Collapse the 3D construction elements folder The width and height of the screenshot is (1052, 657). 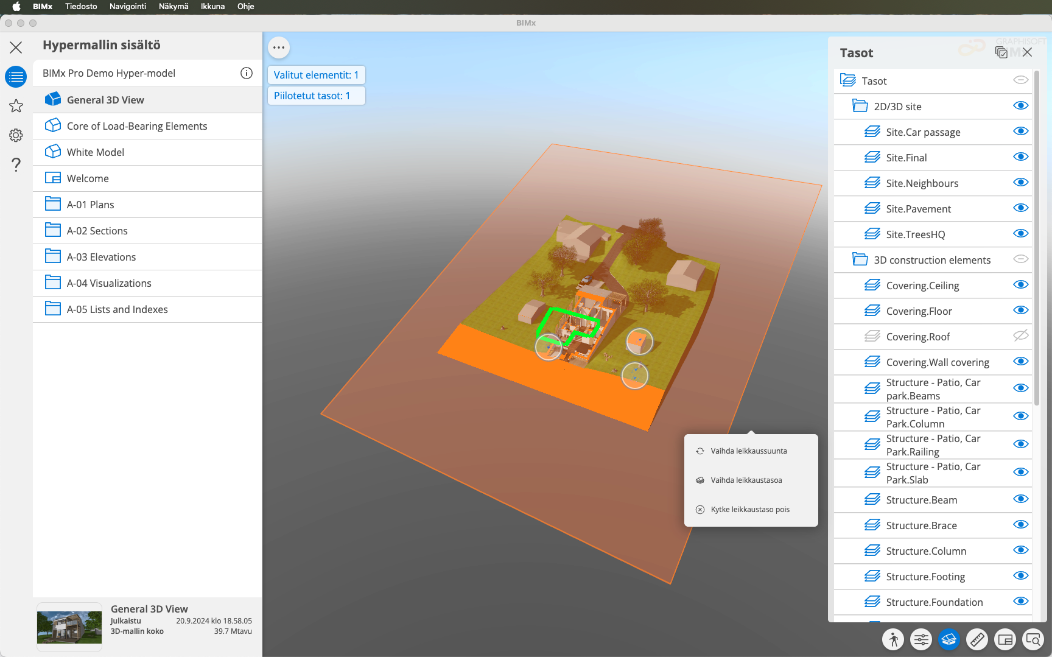click(x=860, y=259)
